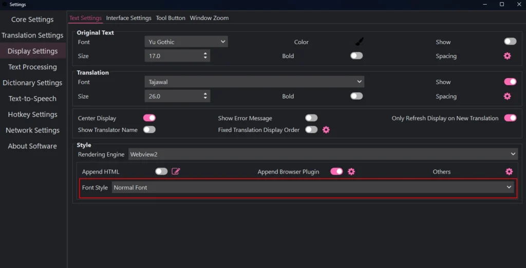Screen dimensions: 526x268
Task: Open Fixed Translation Display Order gear
Action: [326, 130]
